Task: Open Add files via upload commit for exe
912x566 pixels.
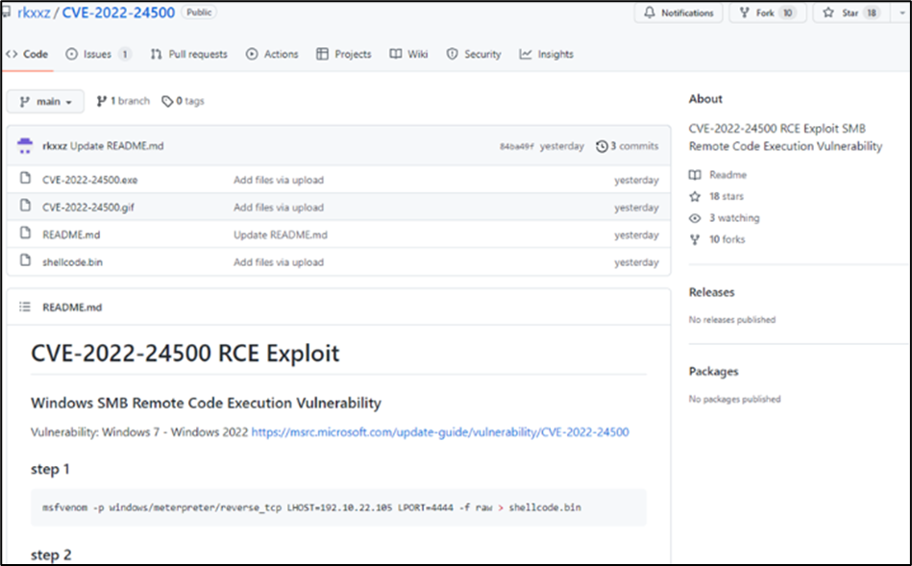Action: (279, 180)
